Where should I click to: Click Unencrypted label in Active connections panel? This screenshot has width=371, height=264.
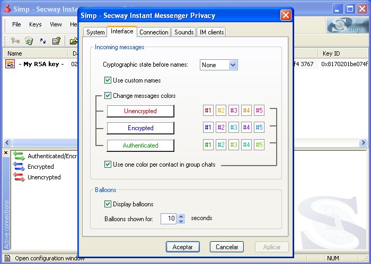[44, 177]
